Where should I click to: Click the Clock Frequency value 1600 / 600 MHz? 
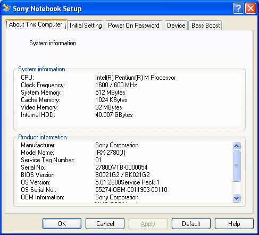[x=116, y=85]
